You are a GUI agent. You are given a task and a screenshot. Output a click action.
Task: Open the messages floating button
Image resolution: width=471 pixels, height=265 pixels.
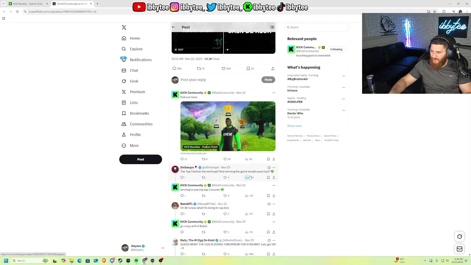(x=460, y=249)
